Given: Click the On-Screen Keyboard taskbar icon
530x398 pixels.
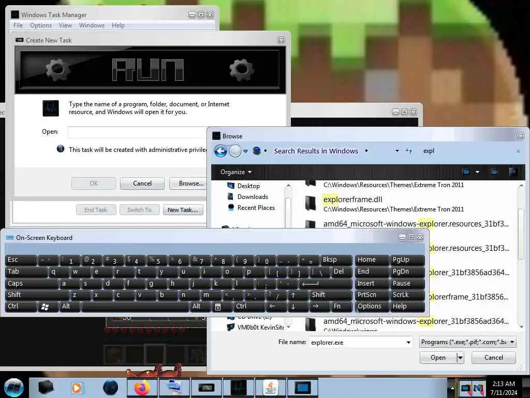Looking at the screenshot, I should pyautogui.click(x=174, y=388).
